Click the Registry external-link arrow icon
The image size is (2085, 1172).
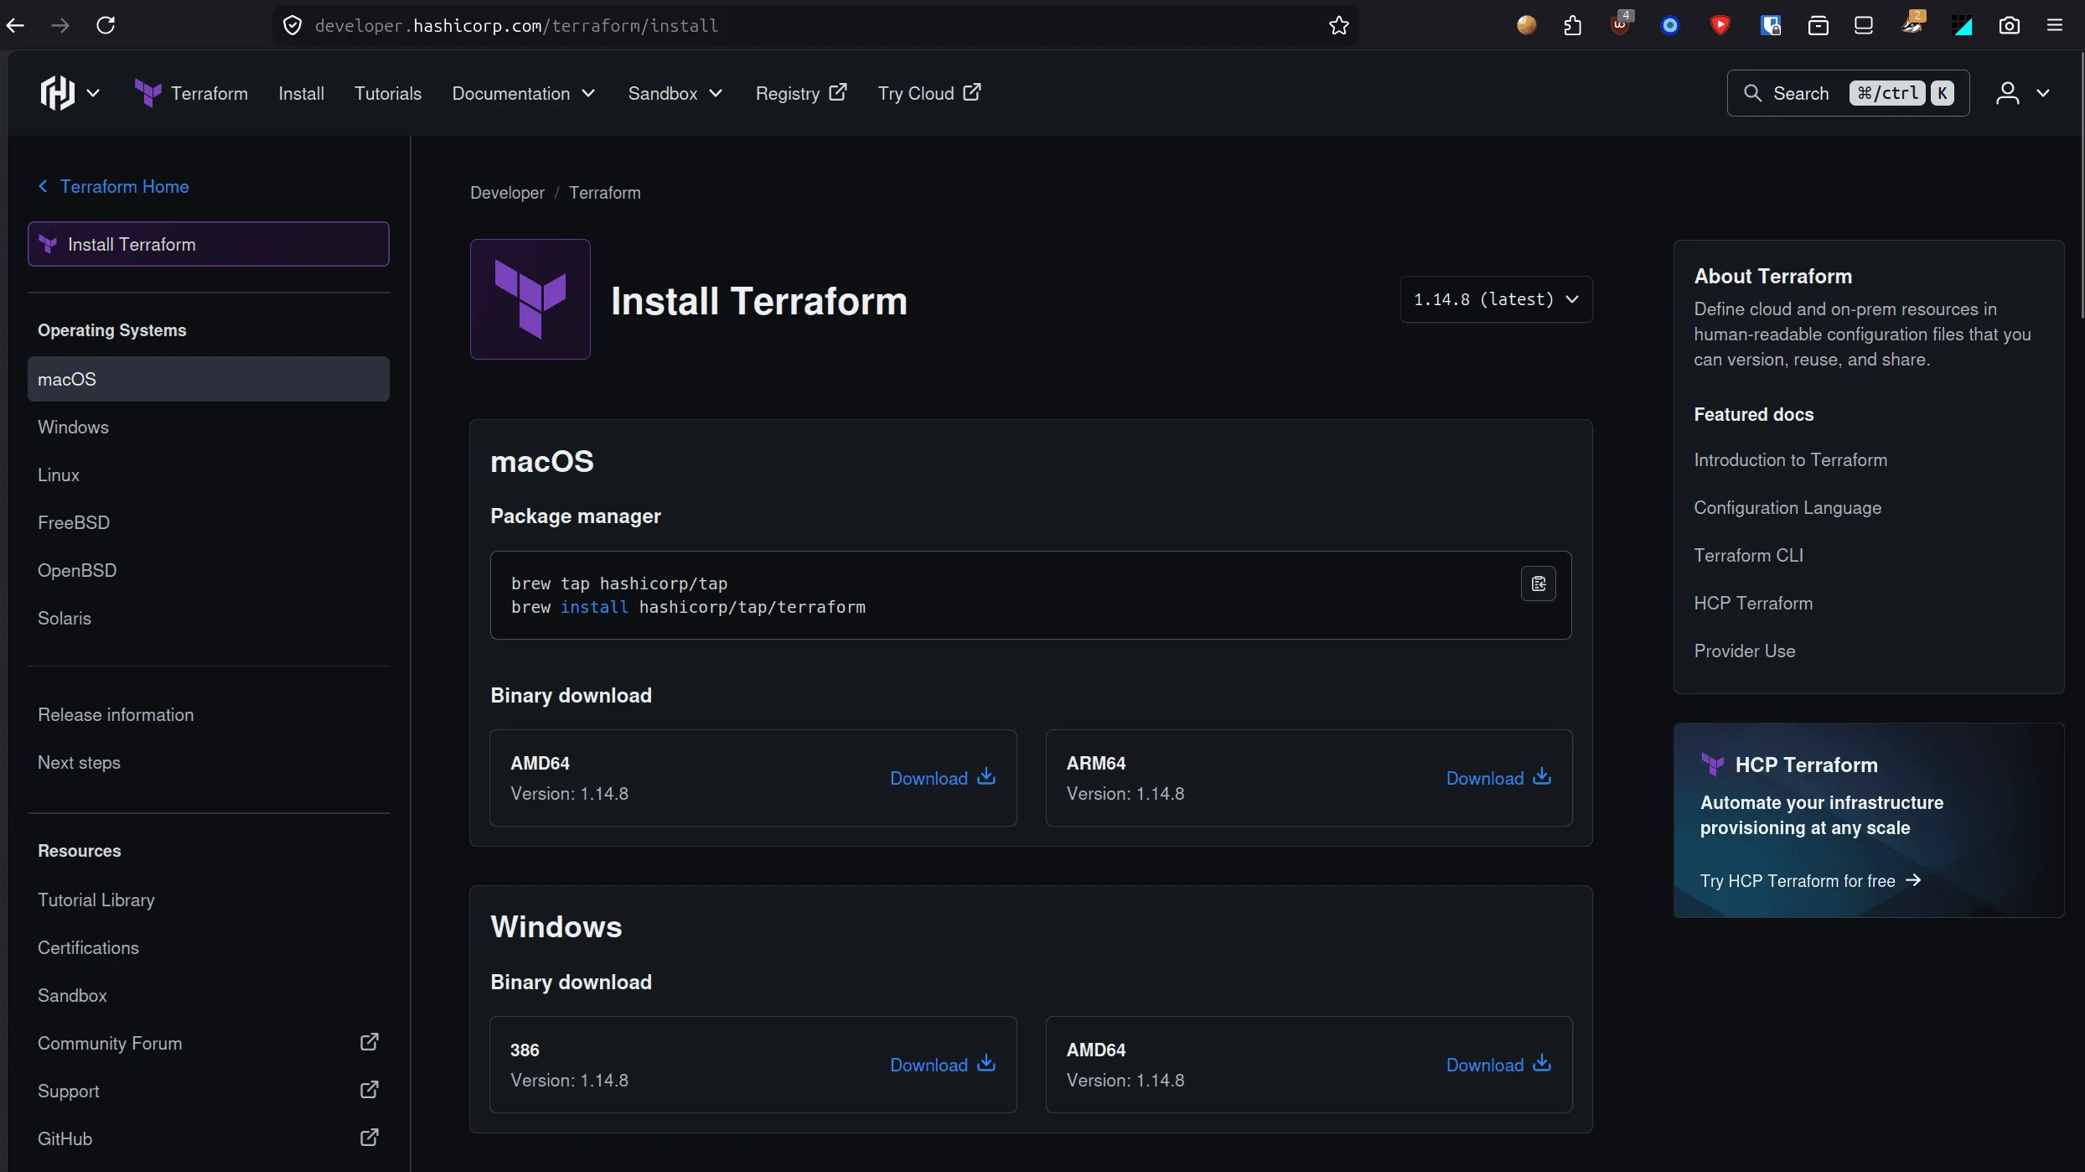tap(837, 92)
